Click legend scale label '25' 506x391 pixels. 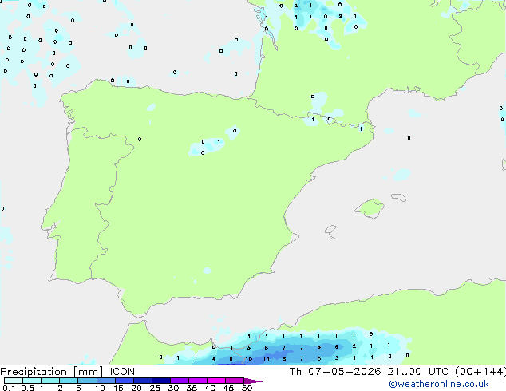pyautogui.click(x=155, y=388)
